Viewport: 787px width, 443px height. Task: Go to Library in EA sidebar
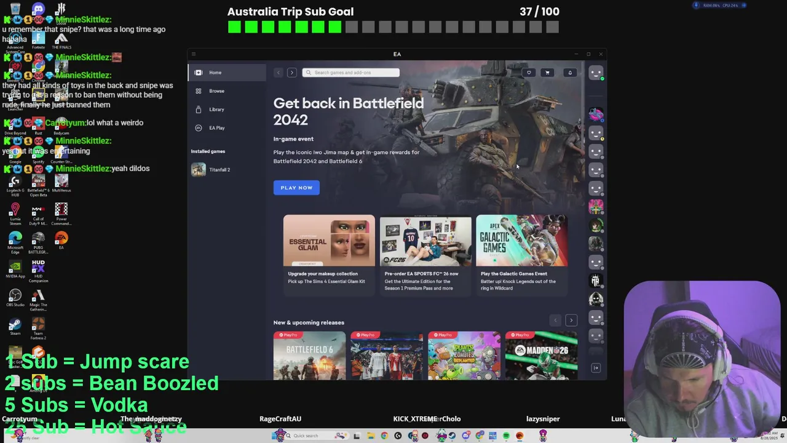tap(226, 110)
